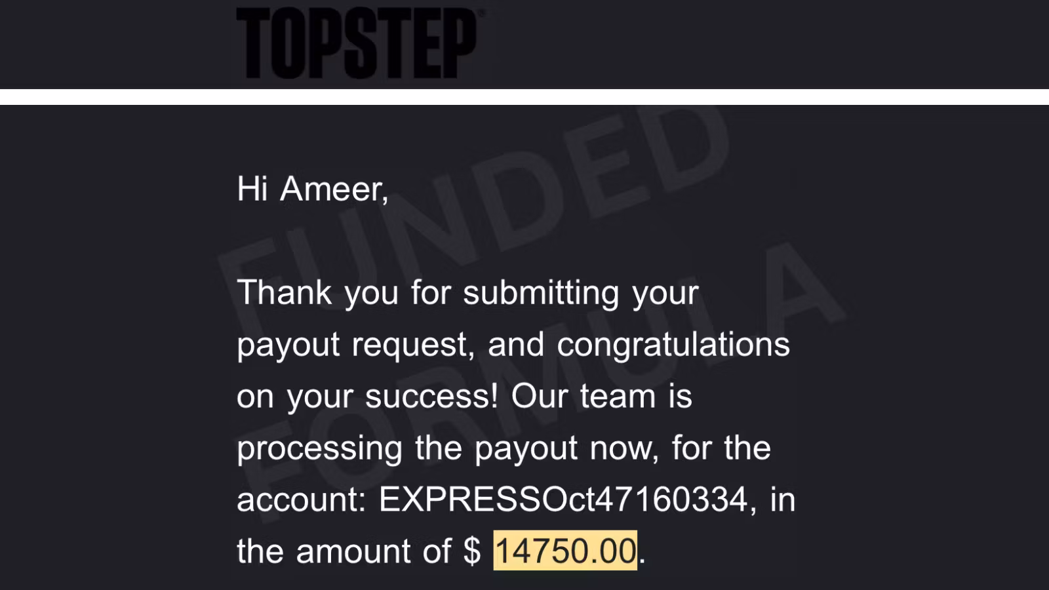Click the word "success!"

[x=431, y=396]
